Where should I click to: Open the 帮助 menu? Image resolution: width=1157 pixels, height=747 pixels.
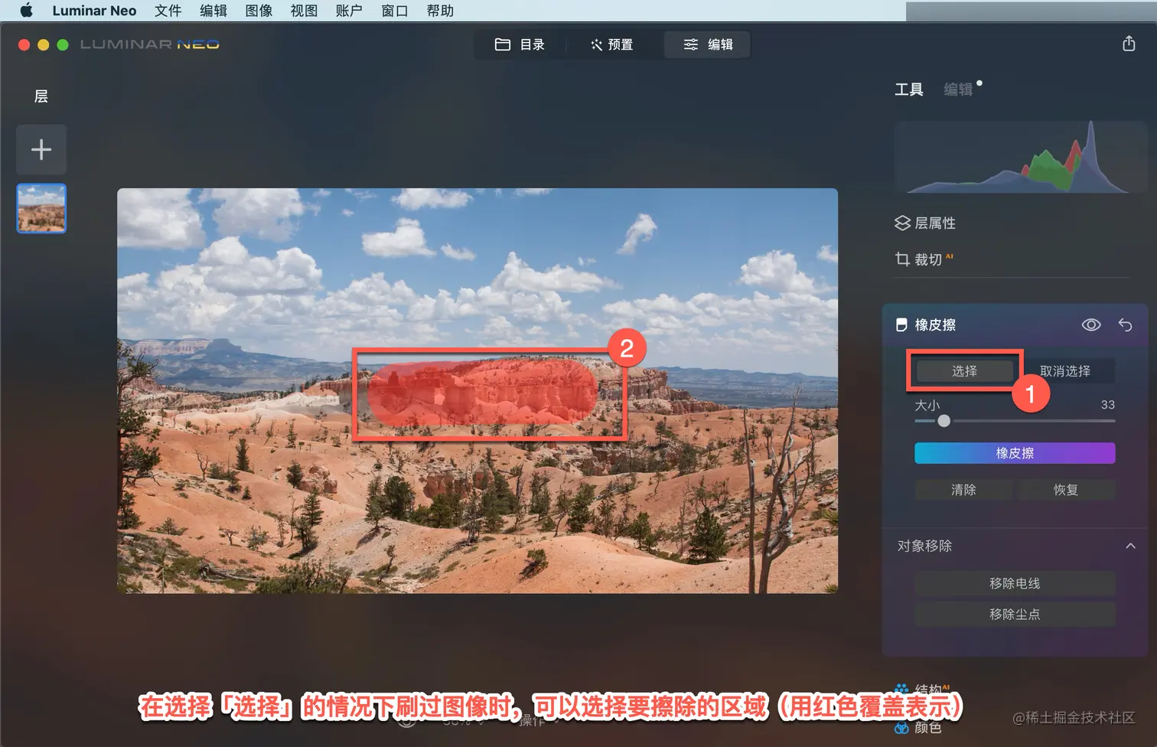tap(440, 11)
